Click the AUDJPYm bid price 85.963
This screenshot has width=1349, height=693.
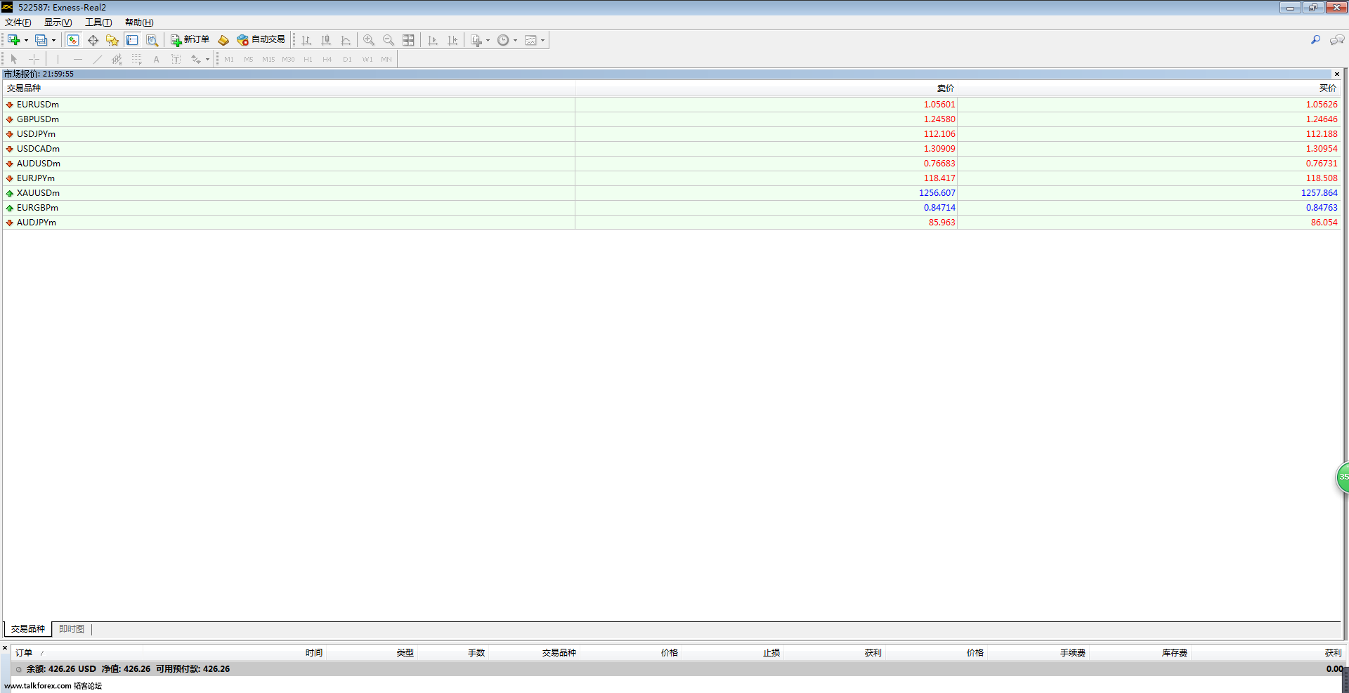(941, 223)
